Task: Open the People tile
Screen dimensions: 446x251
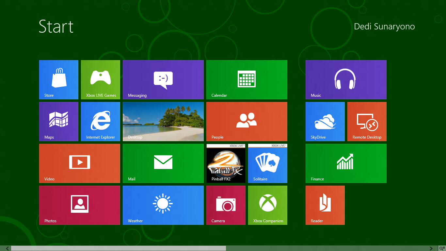Action: click(247, 122)
